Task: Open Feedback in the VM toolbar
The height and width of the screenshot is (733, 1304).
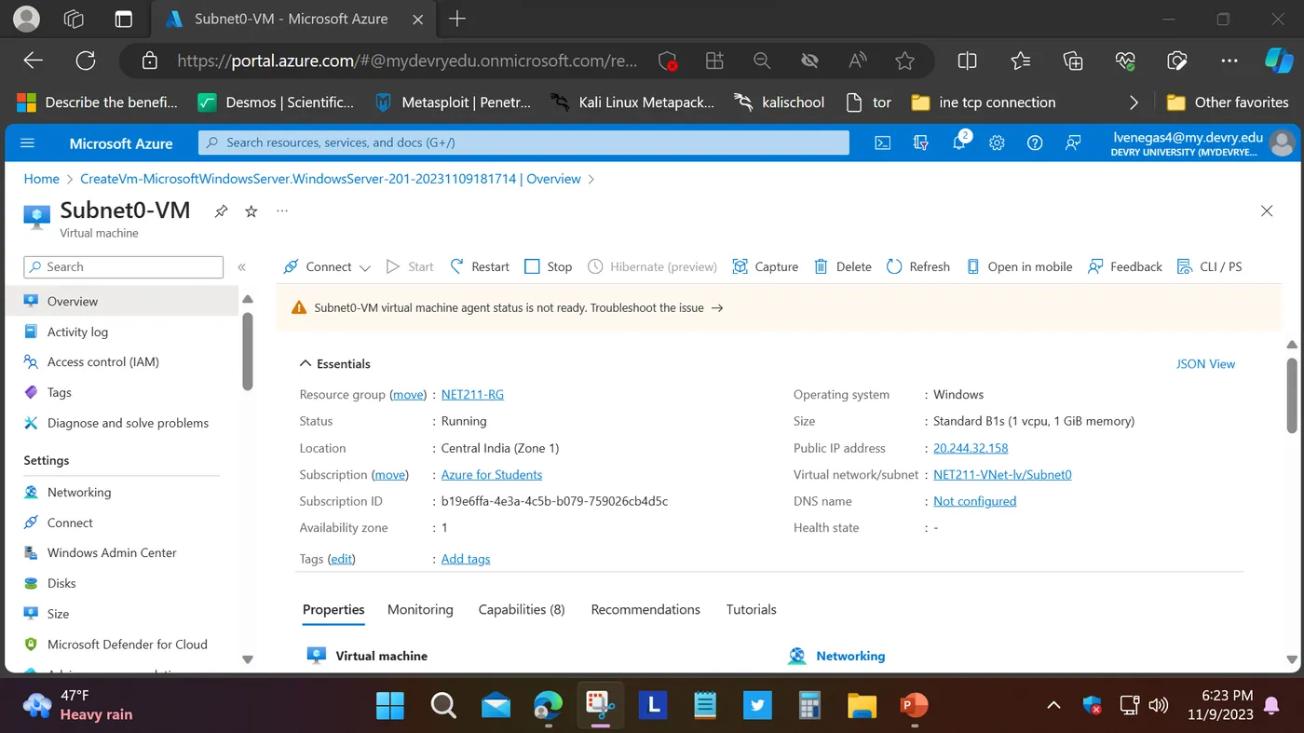Action: click(1125, 266)
